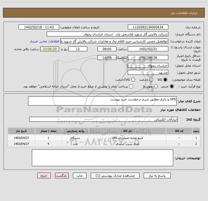Select the کالا radio button

165,80
